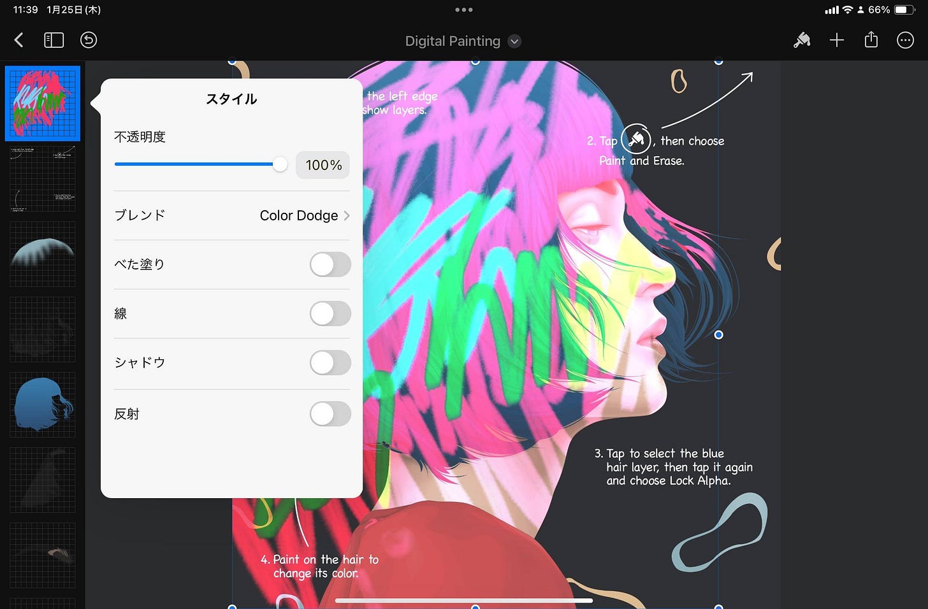Tap the ブレンド label
The image size is (928, 609).
[x=140, y=215]
